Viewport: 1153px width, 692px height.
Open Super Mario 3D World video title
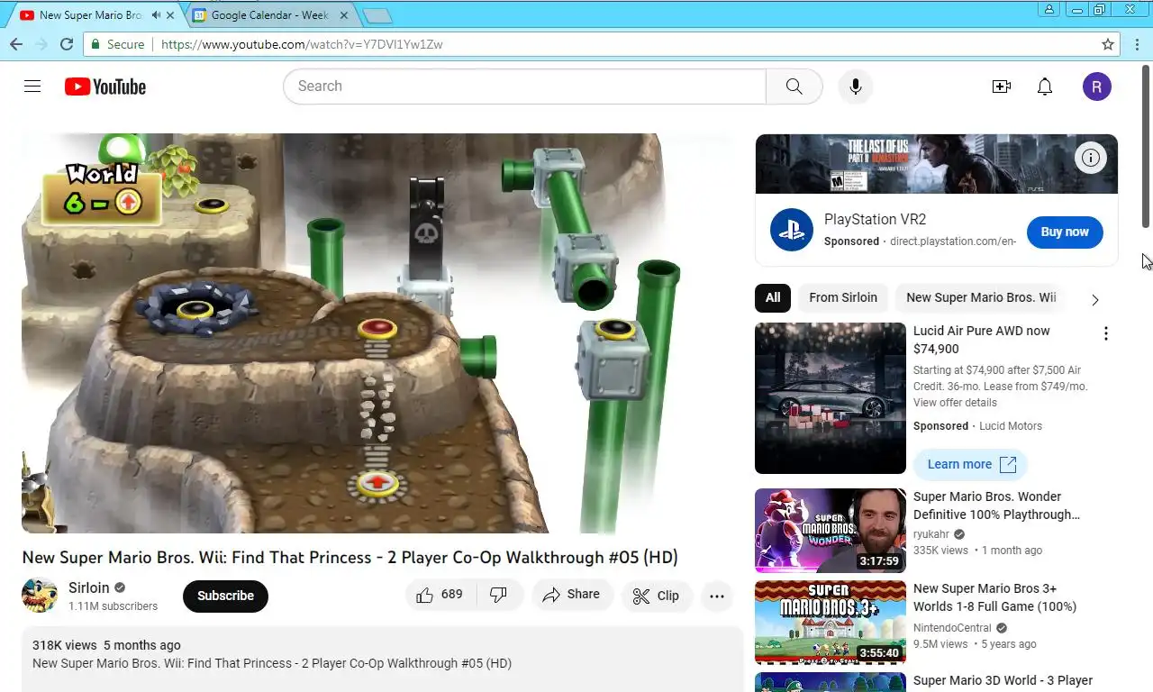1003,680
